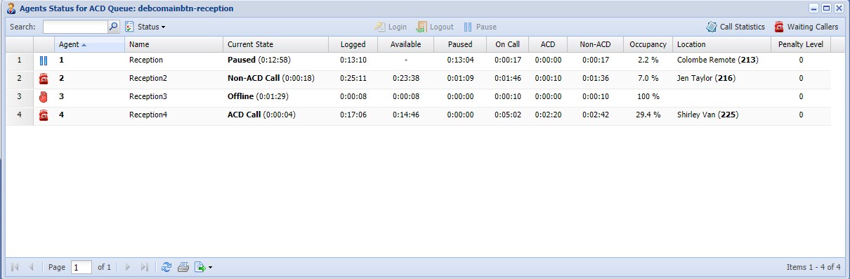Image resolution: width=850 pixels, height=279 pixels.
Task: Sort by the ACD column header
Action: coord(548,44)
